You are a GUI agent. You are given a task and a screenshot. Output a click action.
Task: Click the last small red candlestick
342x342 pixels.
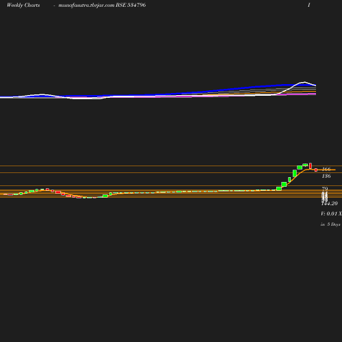coord(316,170)
